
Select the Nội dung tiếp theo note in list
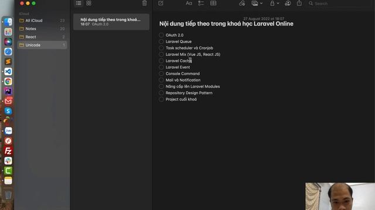[x=111, y=22]
